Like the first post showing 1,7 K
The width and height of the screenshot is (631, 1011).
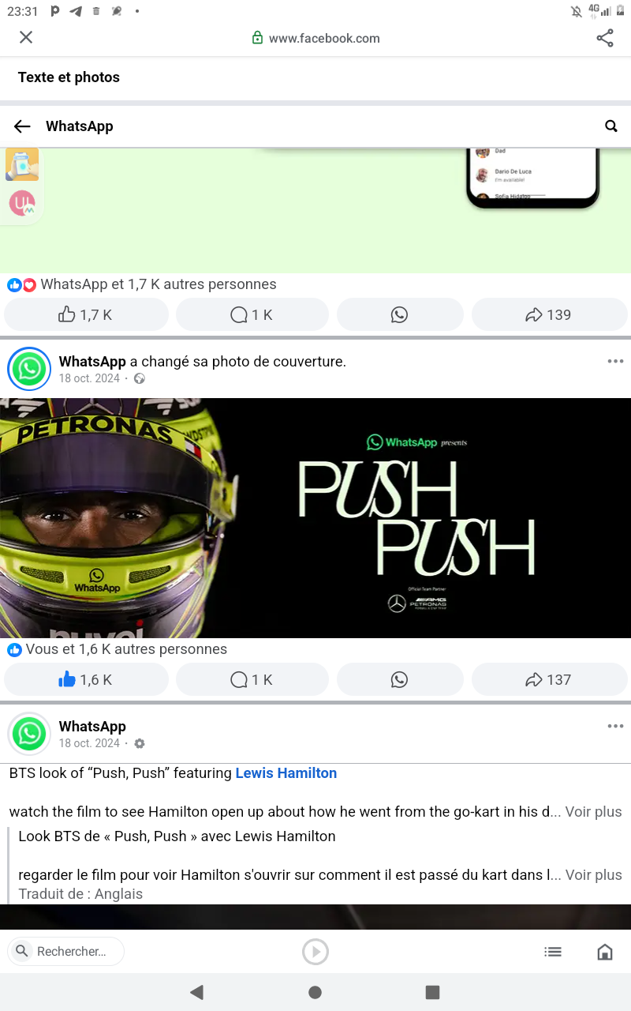tap(87, 314)
